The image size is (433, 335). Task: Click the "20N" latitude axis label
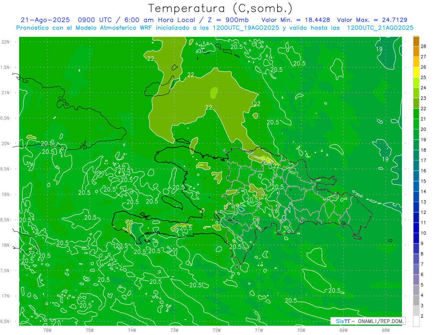[6, 143]
